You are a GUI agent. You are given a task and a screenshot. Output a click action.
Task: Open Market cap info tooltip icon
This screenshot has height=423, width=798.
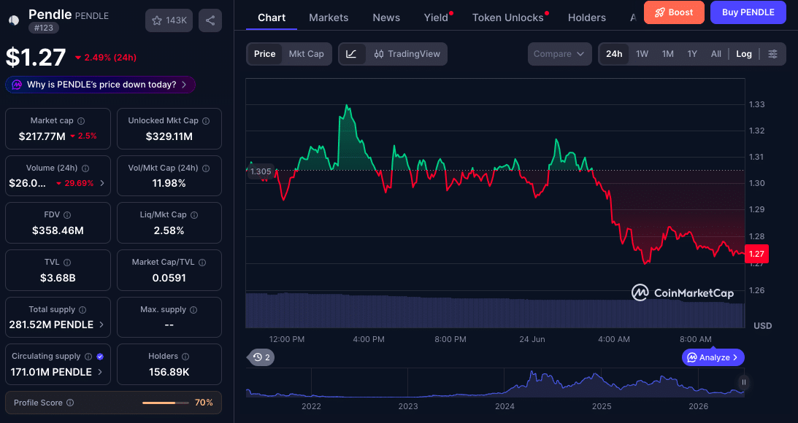pyautogui.click(x=81, y=121)
